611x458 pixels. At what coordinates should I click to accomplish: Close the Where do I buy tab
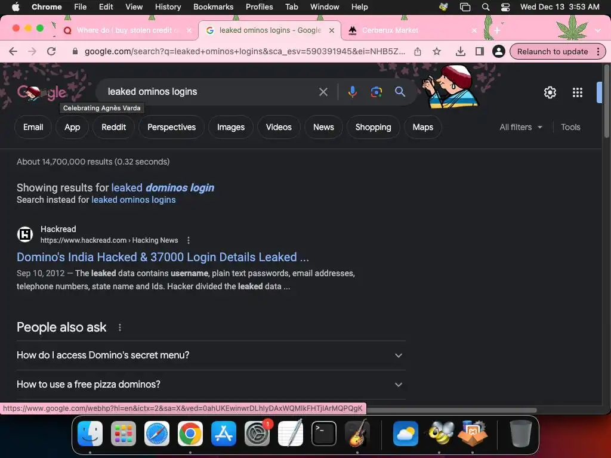coord(189,30)
